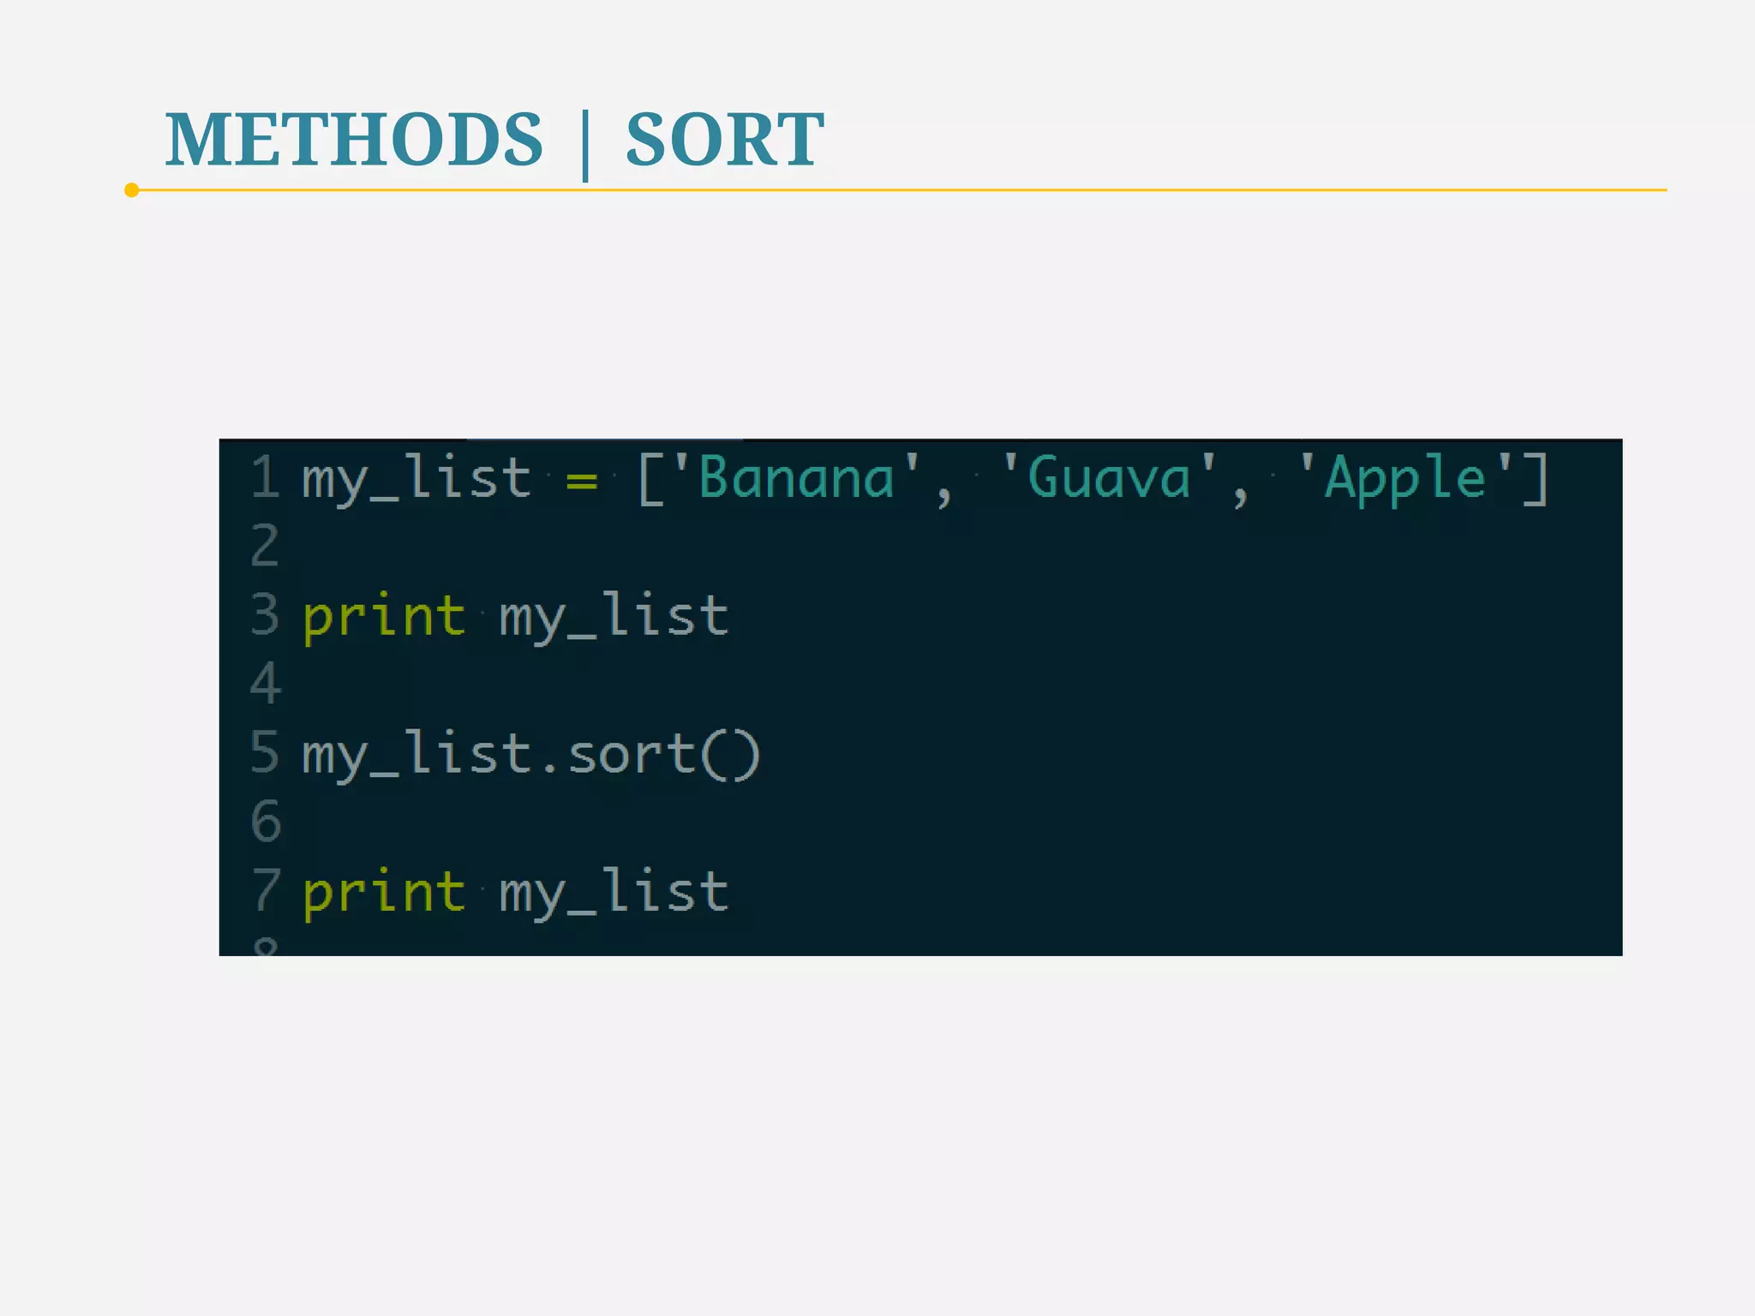Click the closing square bracket on line 1
The height and width of the screenshot is (1316, 1755).
click(1536, 479)
